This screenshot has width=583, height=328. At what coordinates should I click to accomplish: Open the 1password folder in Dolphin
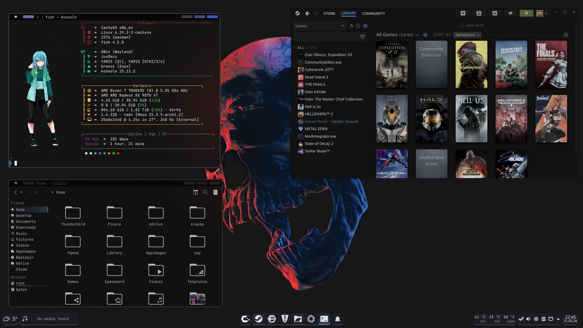[114, 273]
